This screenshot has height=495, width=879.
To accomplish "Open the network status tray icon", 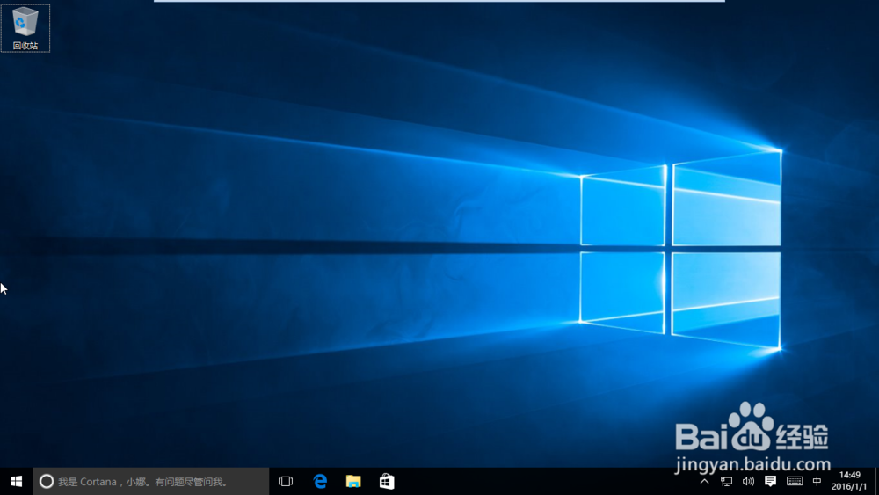I will click(727, 482).
